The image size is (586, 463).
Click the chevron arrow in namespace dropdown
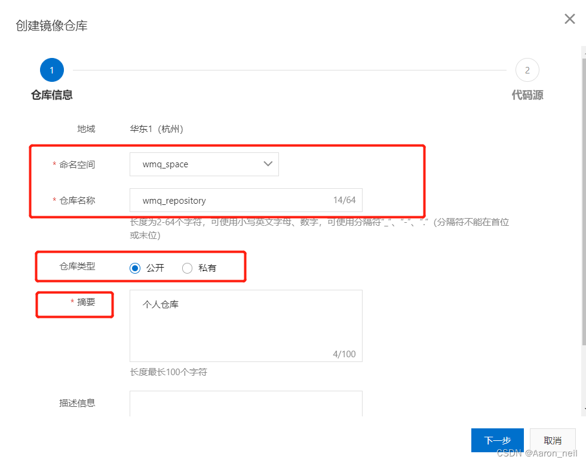click(x=268, y=164)
